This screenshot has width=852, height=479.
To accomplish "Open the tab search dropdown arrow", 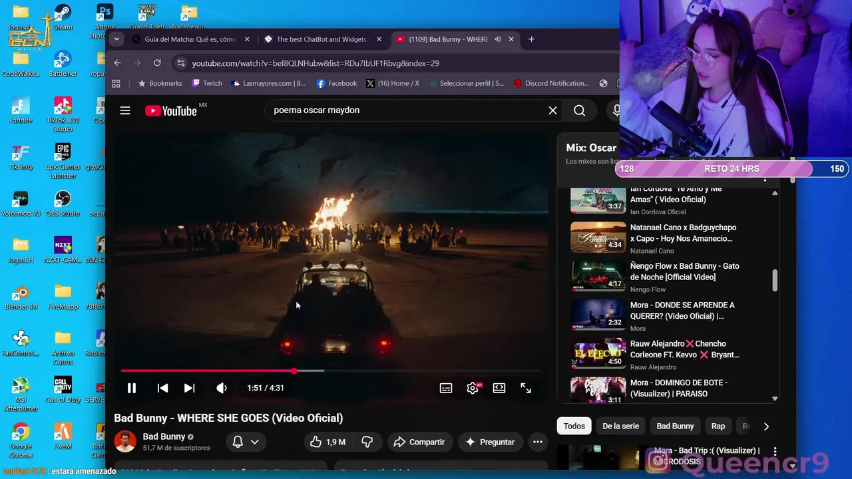I will (x=116, y=39).
